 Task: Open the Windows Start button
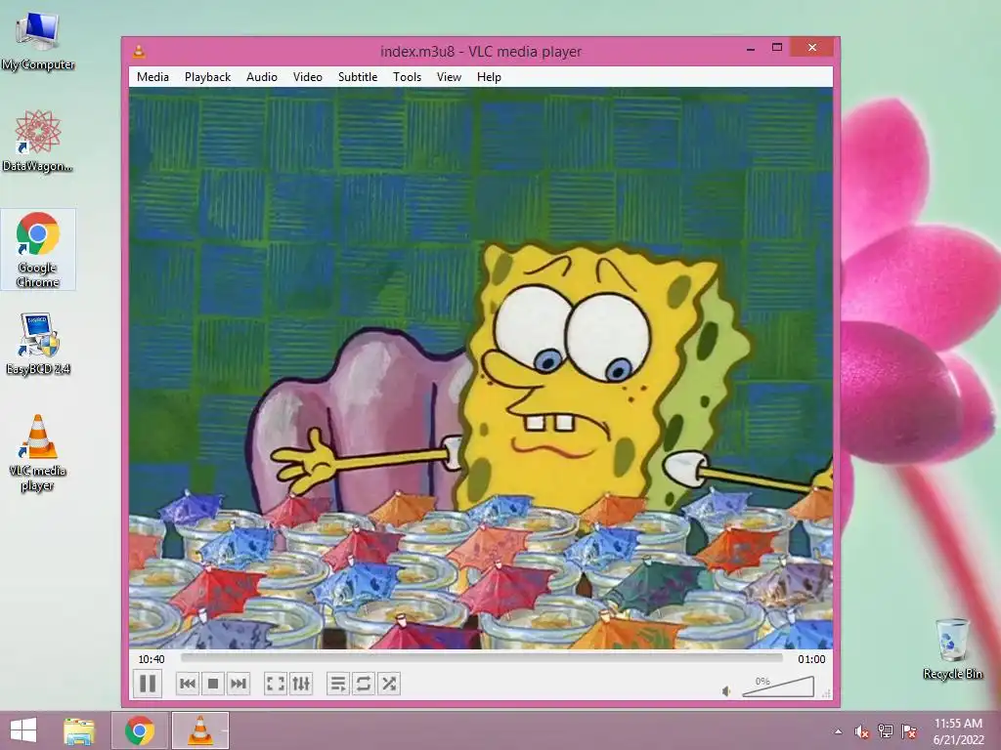(23, 730)
